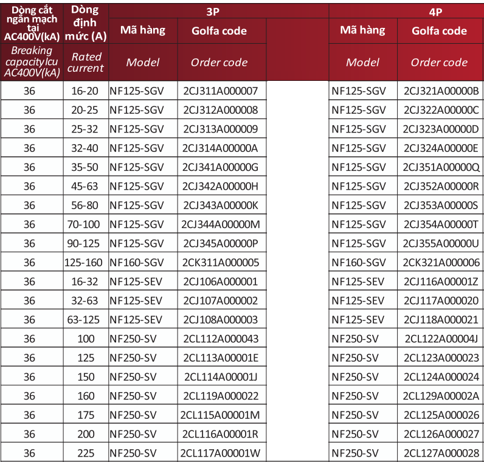Select 4P order code 2CJ351A00000Q
484x462 pixels.
click(x=441, y=167)
